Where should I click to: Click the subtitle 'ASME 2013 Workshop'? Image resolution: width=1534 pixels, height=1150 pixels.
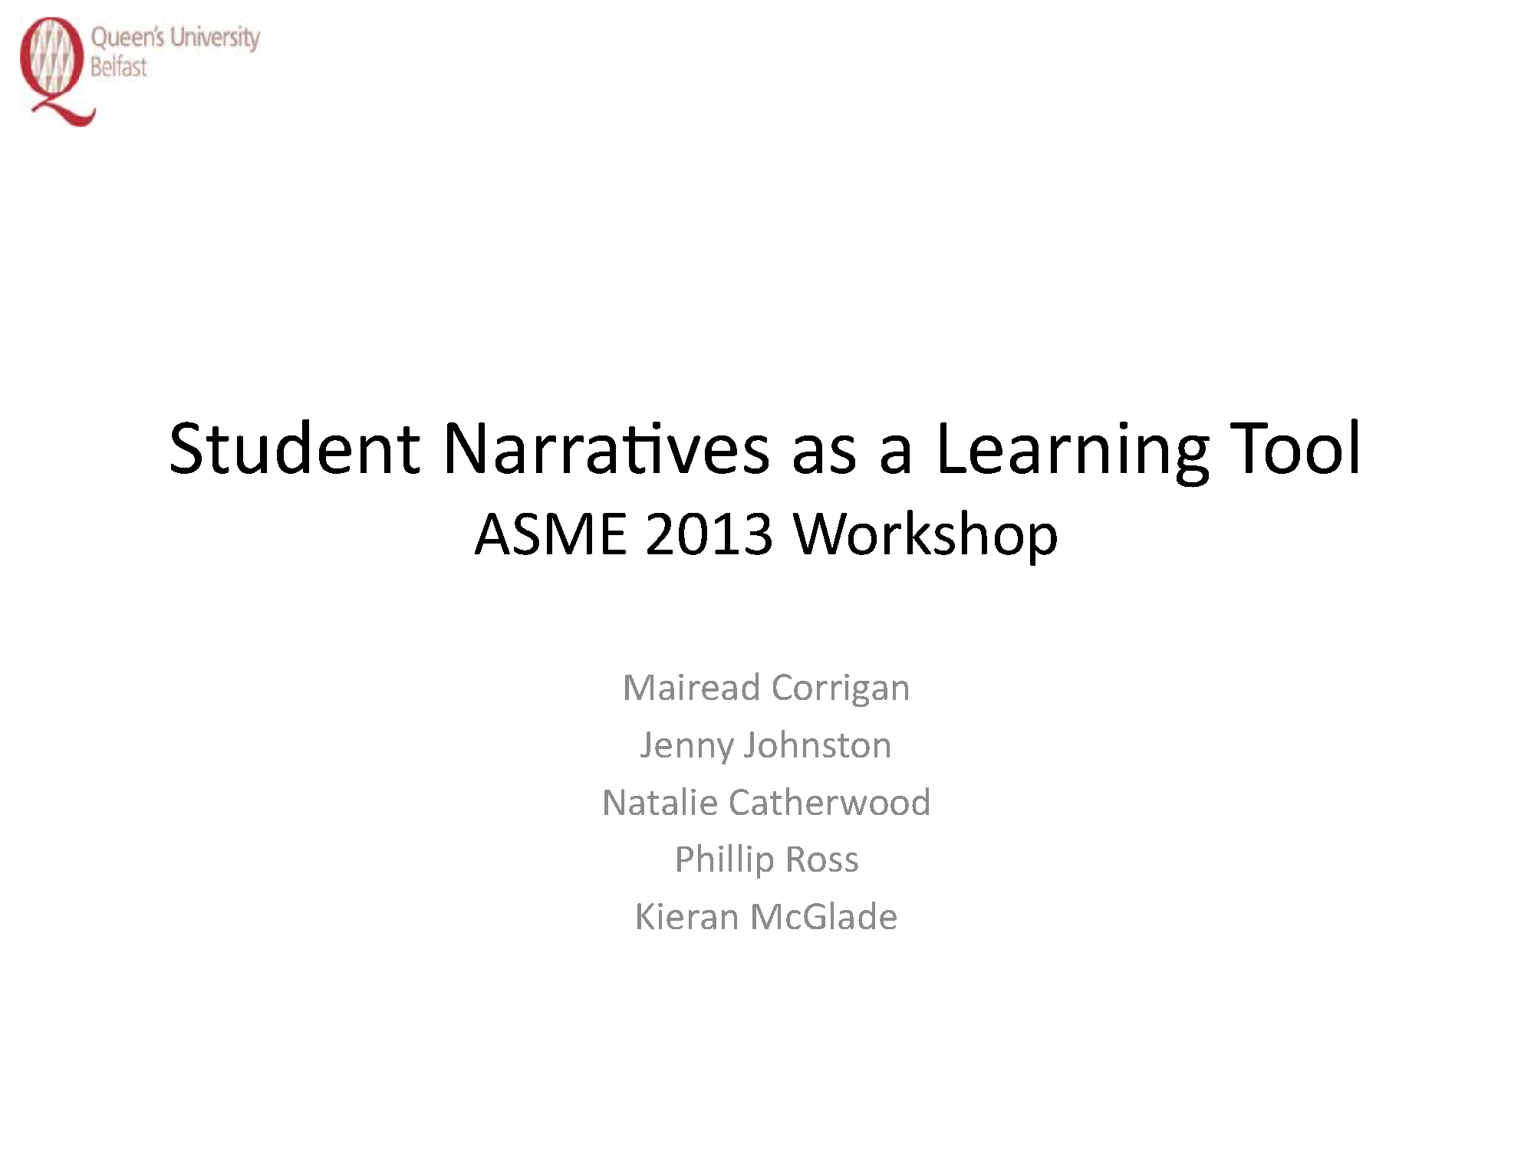766,534
